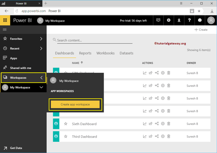The height and width of the screenshot is (153, 217).
Task: Open the notifications chat icon in header
Action: [x=158, y=20]
